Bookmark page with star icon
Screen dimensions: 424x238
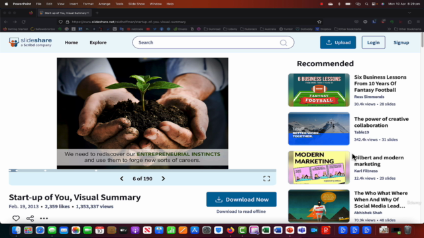(x=319, y=22)
